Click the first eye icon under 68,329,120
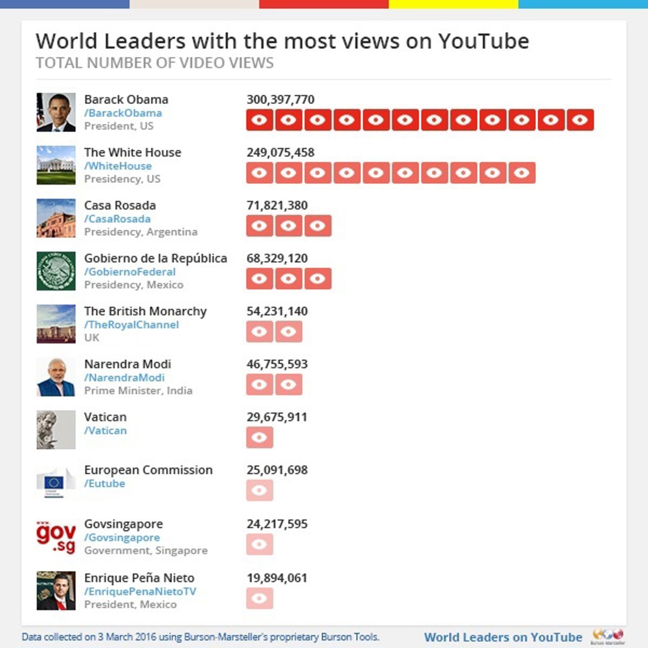Image resolution: width=648 pixels, height=648 pixels. [x=260, y=279]
